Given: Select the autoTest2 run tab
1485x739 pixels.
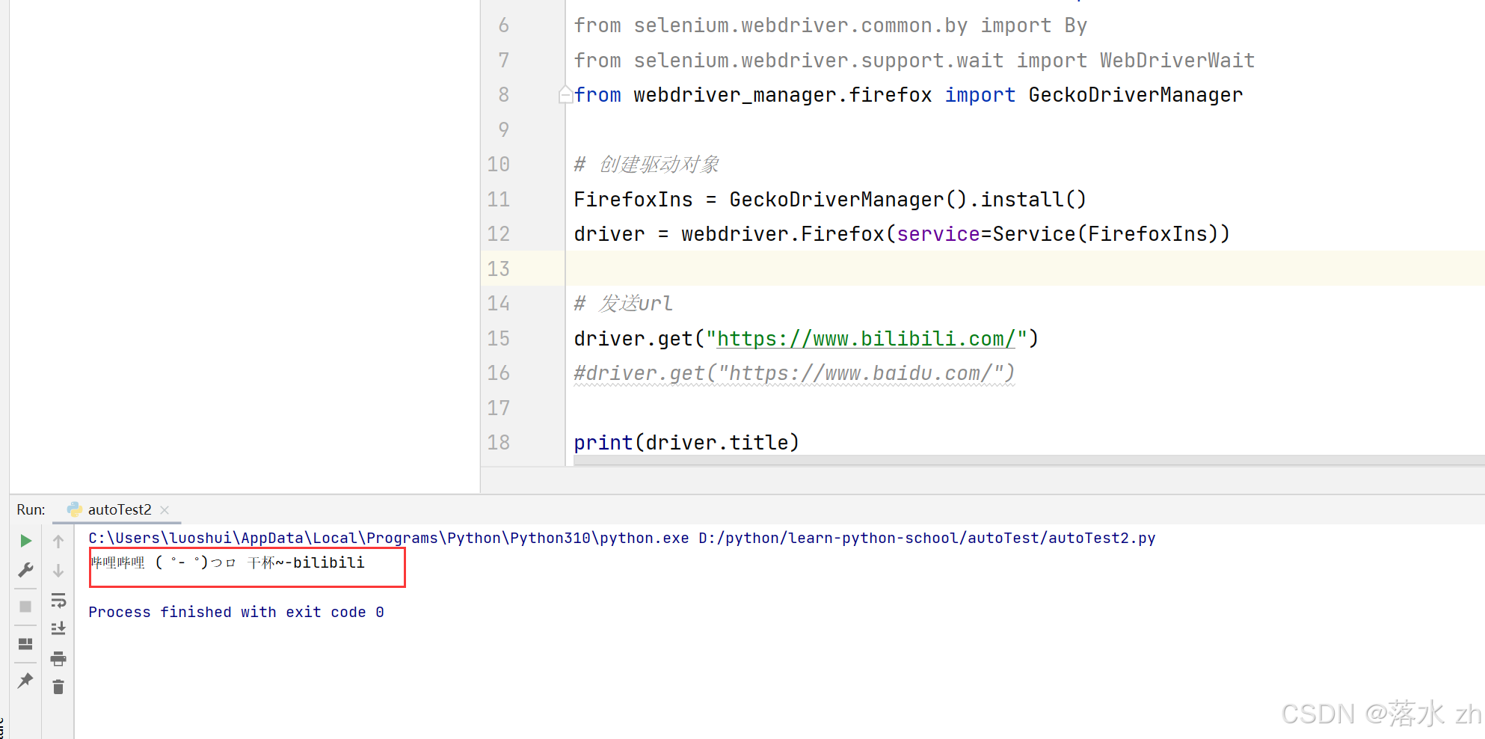Looking at the screenshot, I should click(120, 509).
